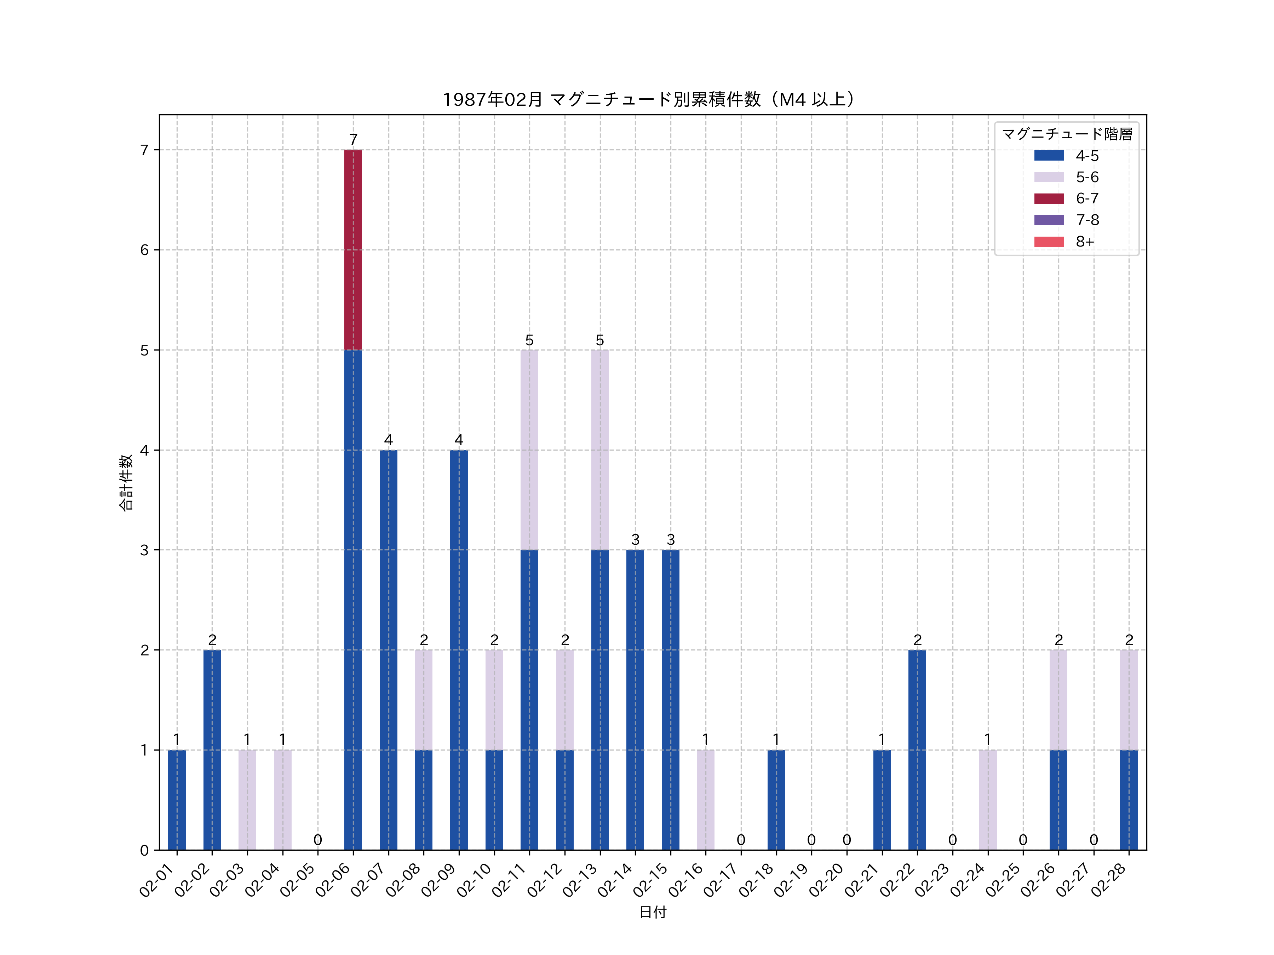Click the x-axis tick label 02-01

(157, 880)
